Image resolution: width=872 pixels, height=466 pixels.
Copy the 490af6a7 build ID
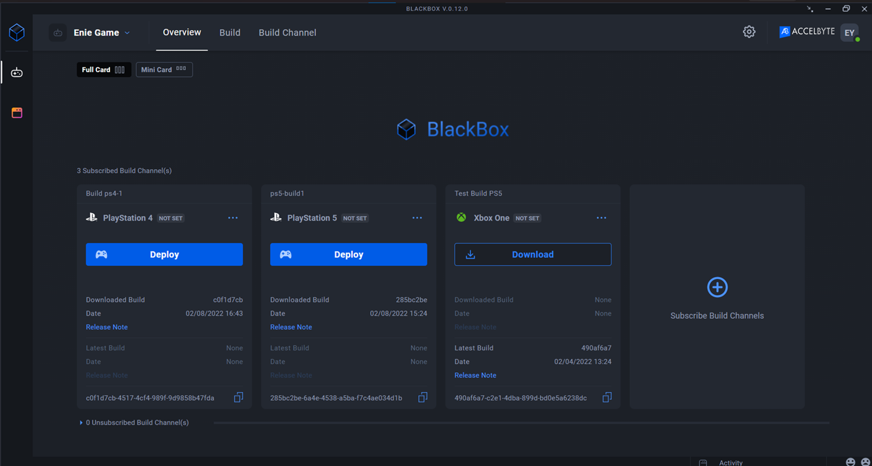click(x=607, y=398)
